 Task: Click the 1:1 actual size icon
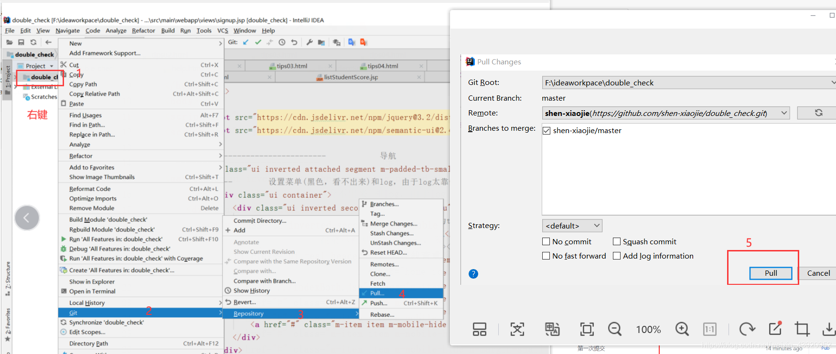click(x=710, y=329)
